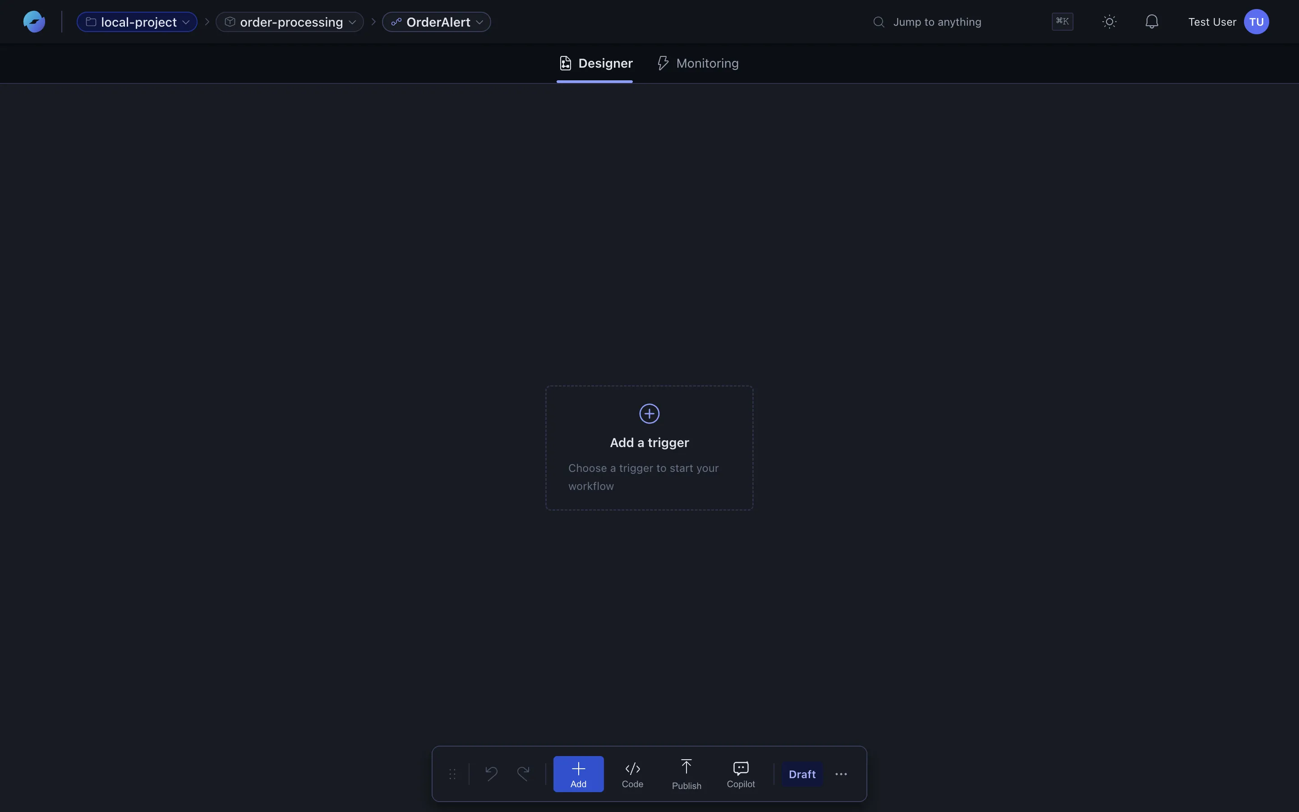
Task: Publish the workflow
Action: coord(686,774)
